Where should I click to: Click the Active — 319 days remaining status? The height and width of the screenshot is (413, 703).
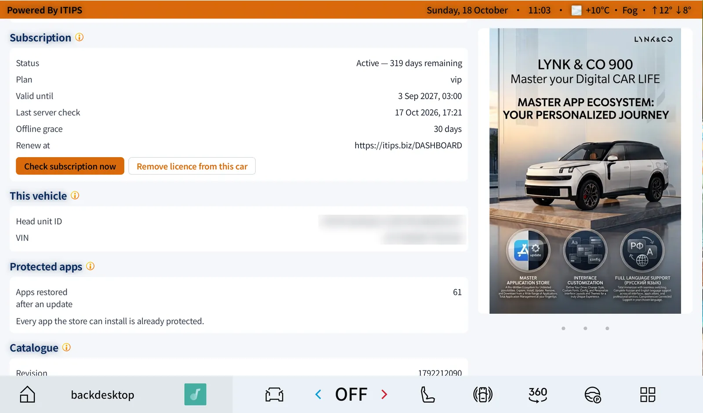[409, 63]
